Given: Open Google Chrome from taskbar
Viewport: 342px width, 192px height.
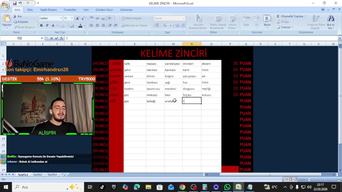Looking at the screenshot, I should tap(182, 187).
